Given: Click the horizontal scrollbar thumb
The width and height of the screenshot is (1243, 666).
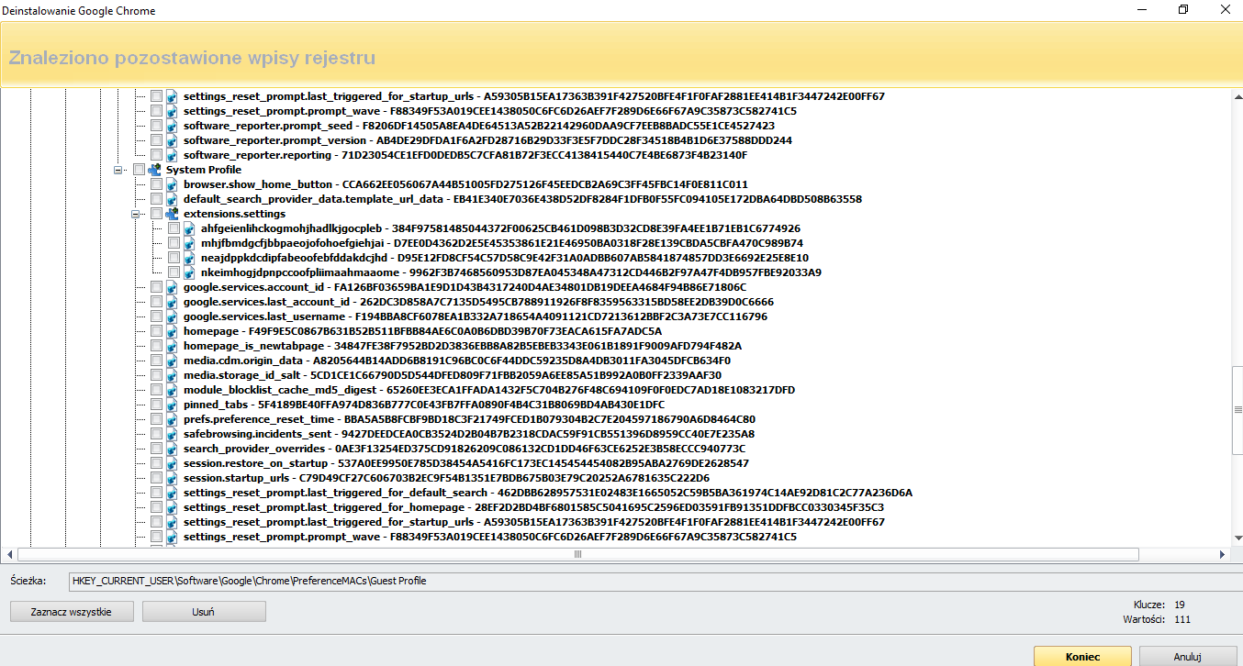Looking at the screenshot, I should (578, 554).
